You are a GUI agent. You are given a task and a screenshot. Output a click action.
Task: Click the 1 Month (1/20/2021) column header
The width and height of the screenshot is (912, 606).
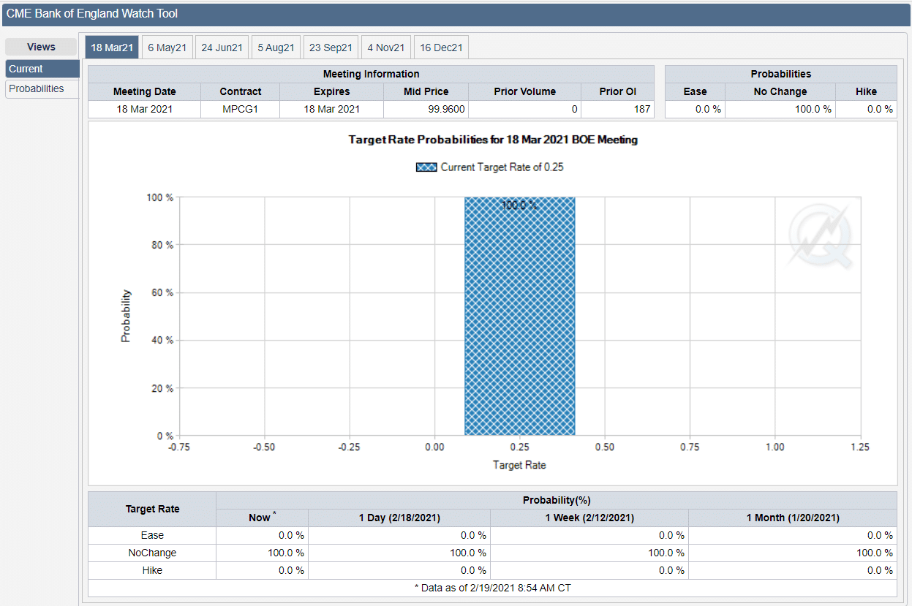pos(793,518)
